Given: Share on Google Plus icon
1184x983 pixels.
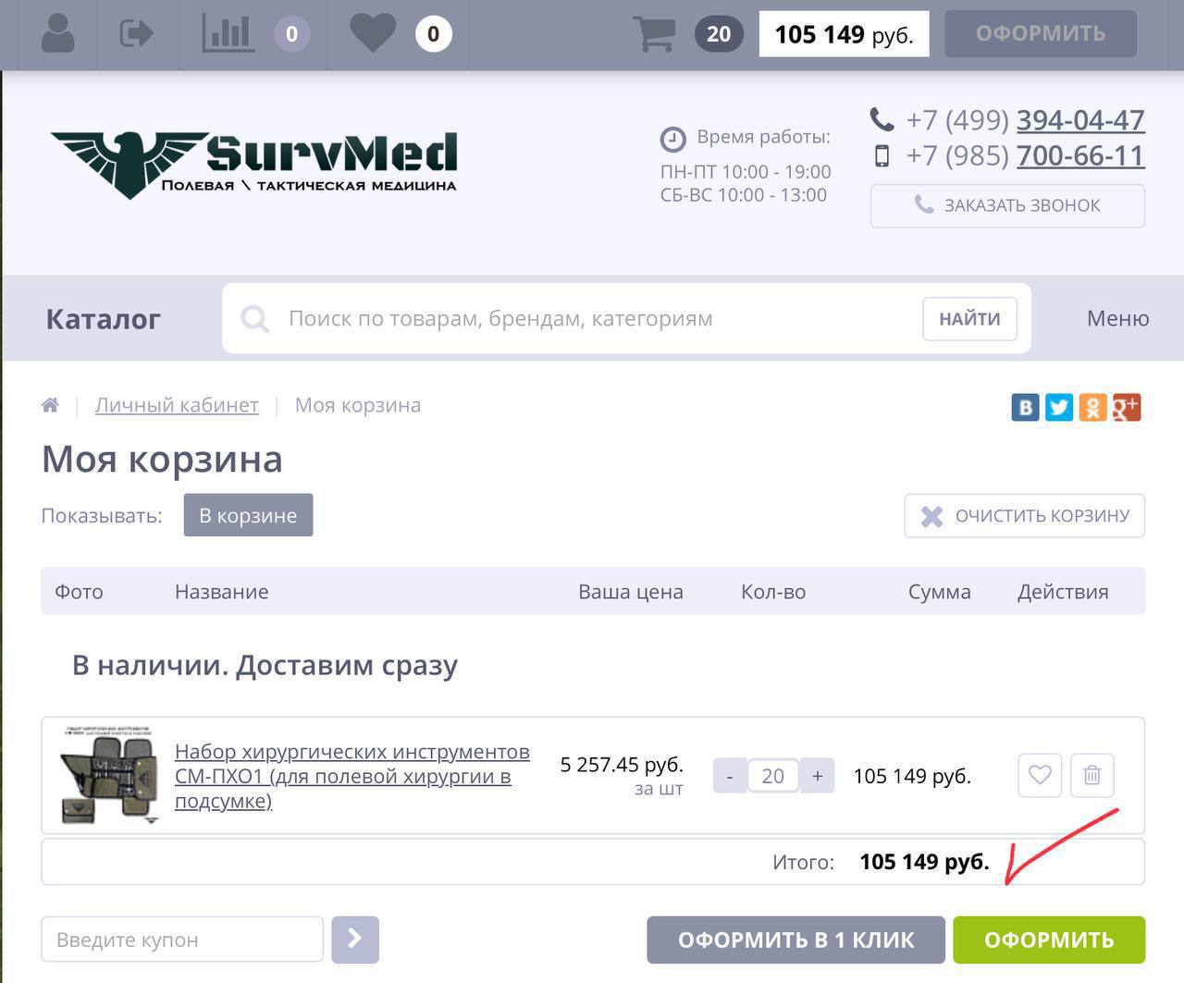Looking at the screenshot, I should pyautogui.click(x=1126, y=407).
